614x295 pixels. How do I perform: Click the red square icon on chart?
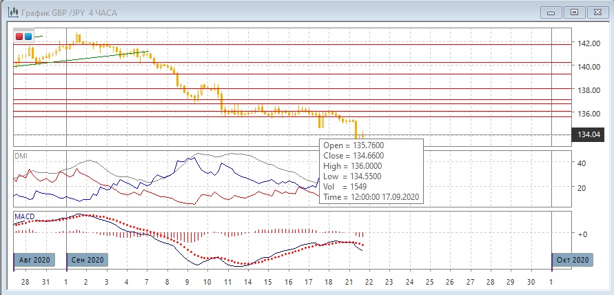(19, 37)
